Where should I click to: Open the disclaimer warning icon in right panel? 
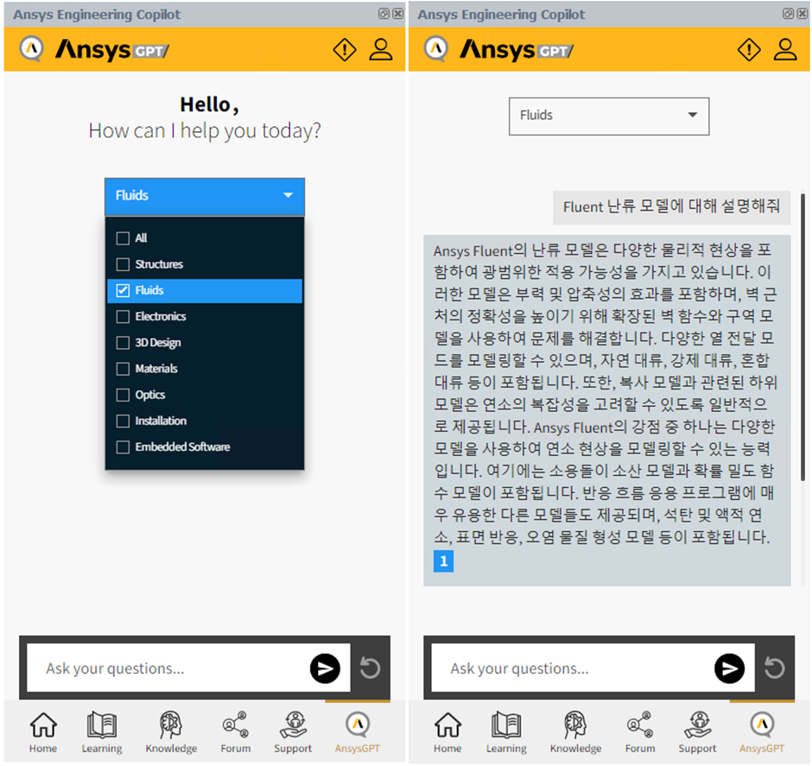point(749,50)
